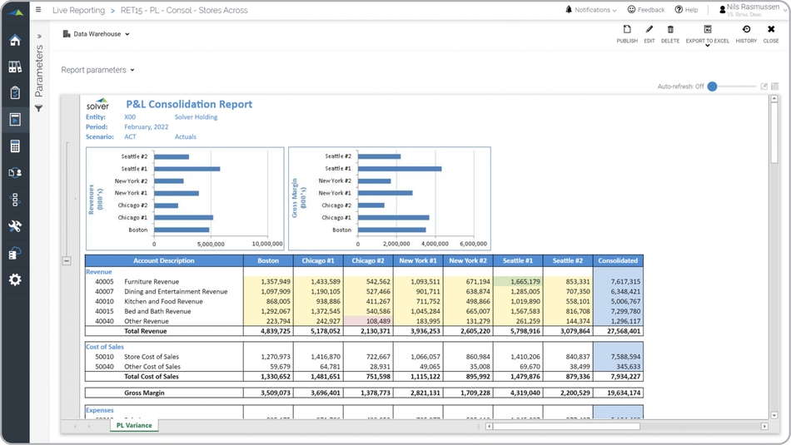Click the Feedback link
Screen dimensions: 791x445
point(645,10)
